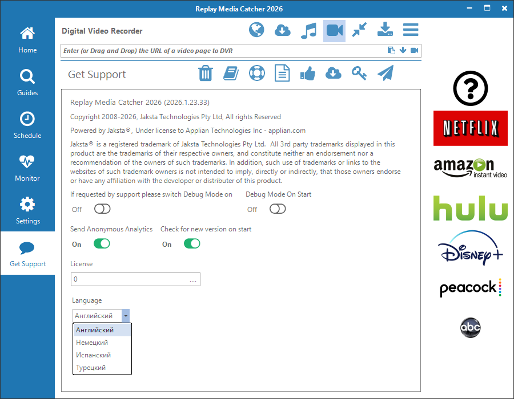The height and width of the screenshot is (399, 514).
Task: Choose Испанский from the language list
Action: click(102, 355)
